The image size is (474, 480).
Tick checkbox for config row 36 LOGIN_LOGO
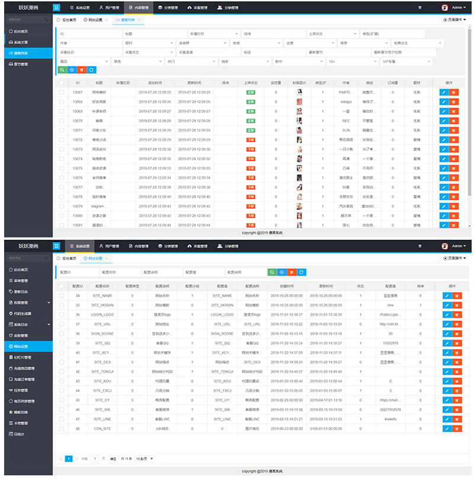coord(62,315)
